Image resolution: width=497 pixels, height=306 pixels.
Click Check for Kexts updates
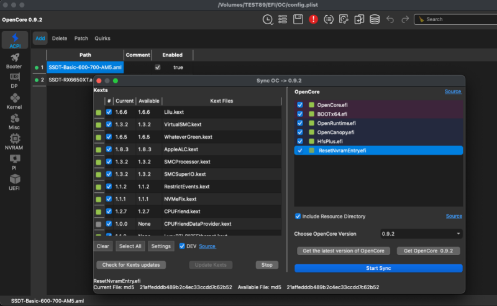(x=131, y=265)
